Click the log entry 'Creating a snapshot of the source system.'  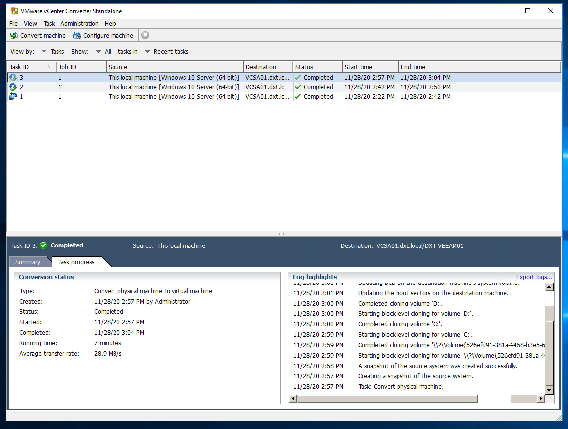click(x=415, y=376)
